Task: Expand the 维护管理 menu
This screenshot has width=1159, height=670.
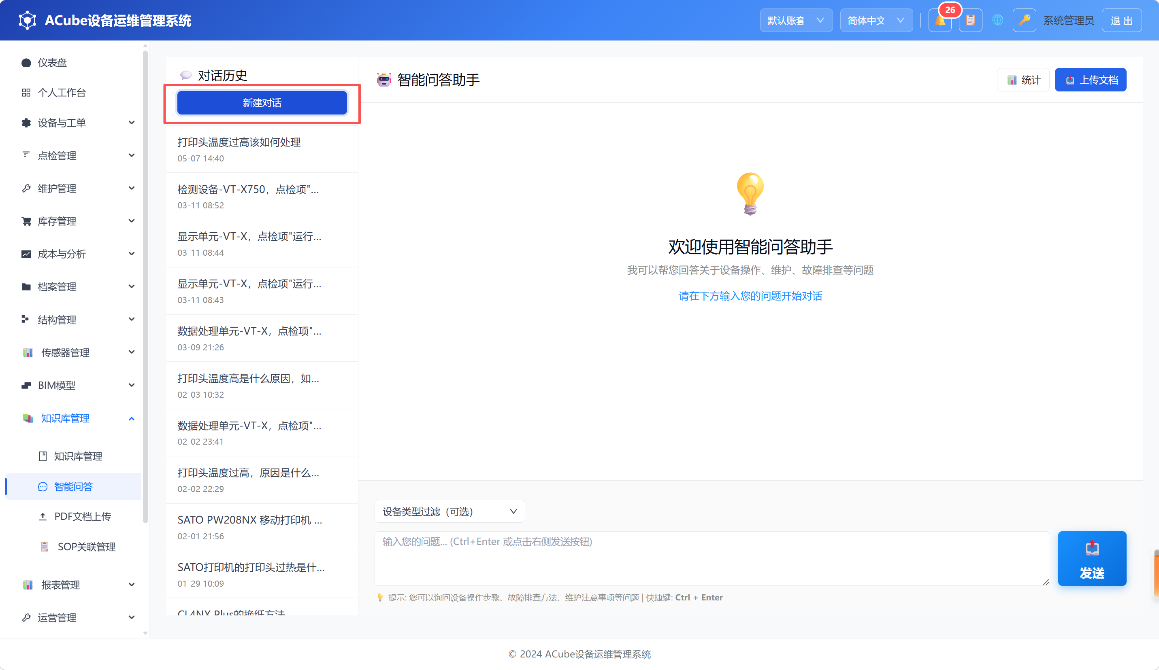Action: 74,189
